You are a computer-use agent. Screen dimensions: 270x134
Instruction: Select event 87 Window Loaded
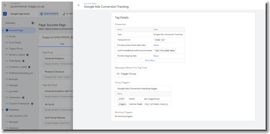[x=15, y=55]
